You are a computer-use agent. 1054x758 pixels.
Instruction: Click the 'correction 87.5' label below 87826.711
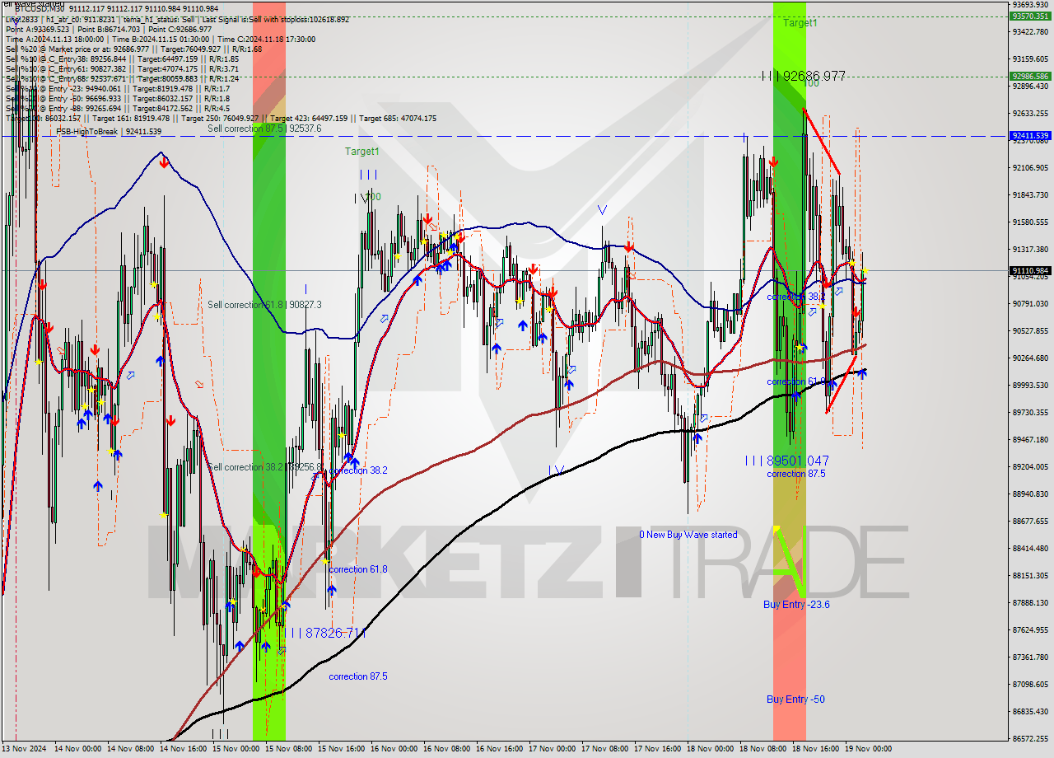(x=358, y=676)
